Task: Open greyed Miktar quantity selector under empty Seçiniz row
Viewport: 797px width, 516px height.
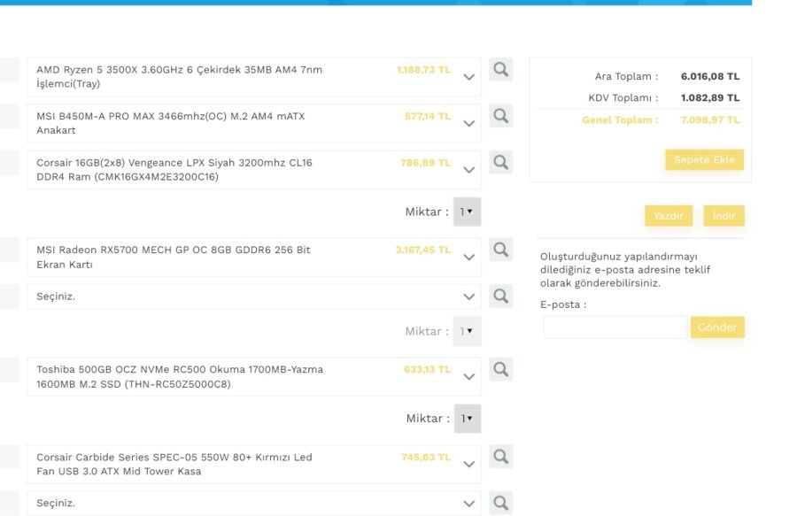Action: click(x=467, y=331)
